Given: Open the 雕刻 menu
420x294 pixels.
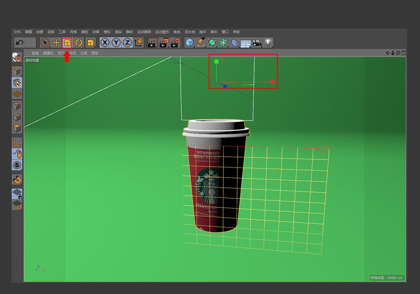Looking at the screenshot, I should tap(129, 32).
